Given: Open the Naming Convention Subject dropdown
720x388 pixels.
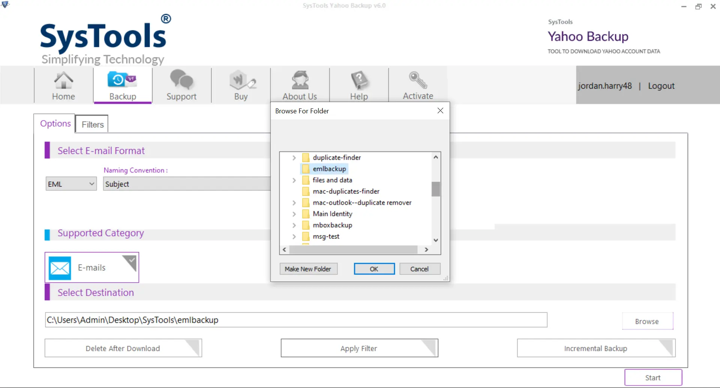Looking at the screenshot, I should pos(187,184).
